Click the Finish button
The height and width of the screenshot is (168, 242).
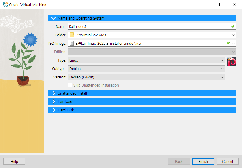click(203, 161)
